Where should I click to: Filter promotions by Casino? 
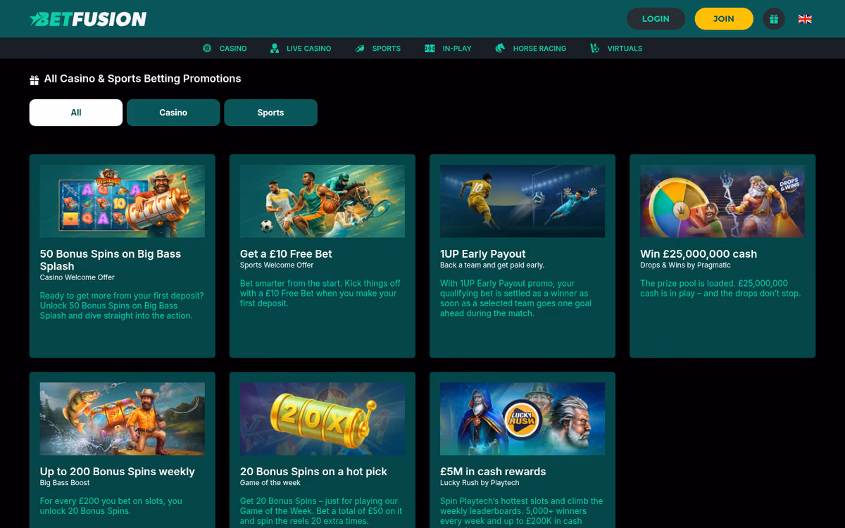point(173,113)
